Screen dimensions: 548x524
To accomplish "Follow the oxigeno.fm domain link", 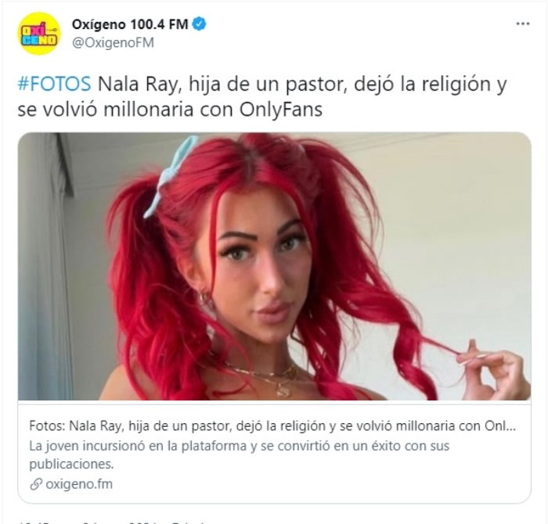I will point(79,484).
